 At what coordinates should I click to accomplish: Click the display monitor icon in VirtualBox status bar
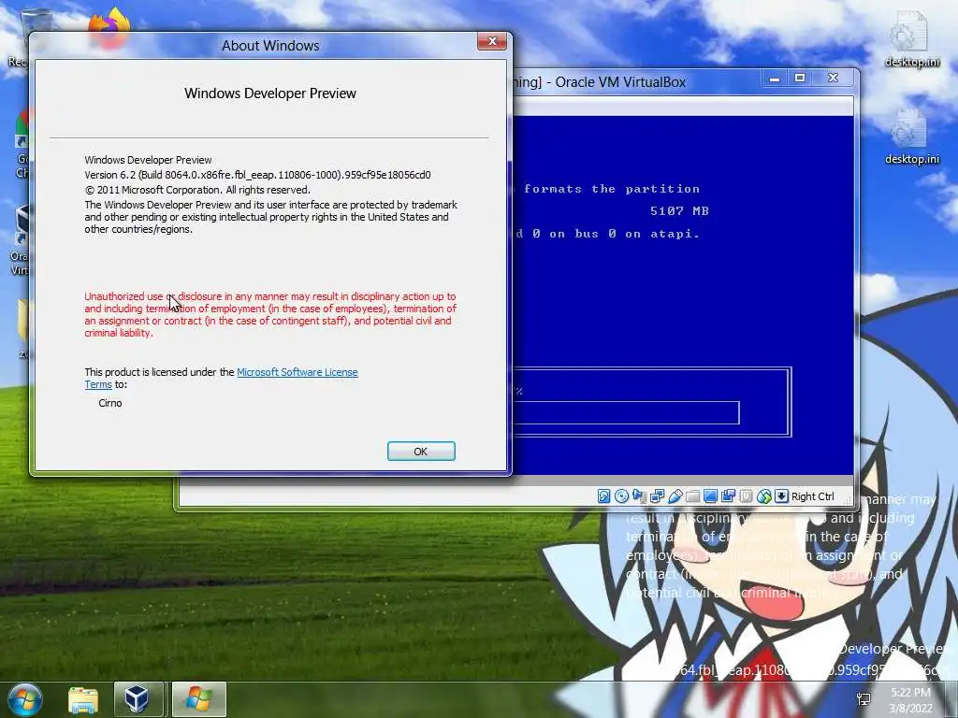711,496
